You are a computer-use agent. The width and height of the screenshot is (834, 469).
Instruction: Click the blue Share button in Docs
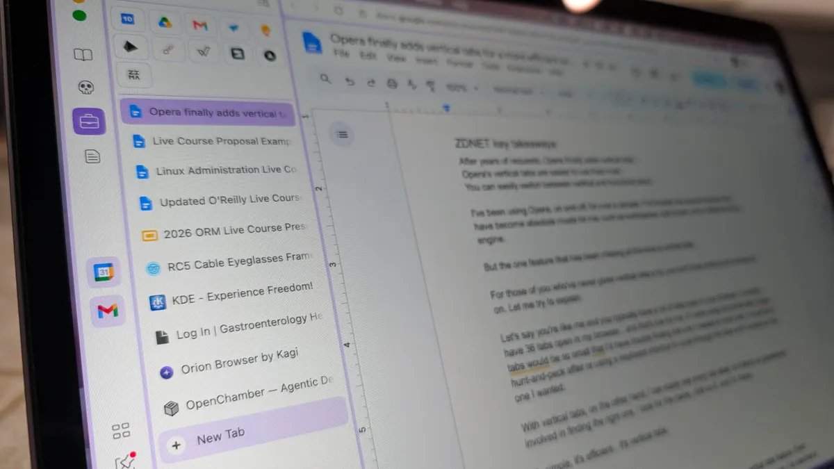click(x=709, y=81)
